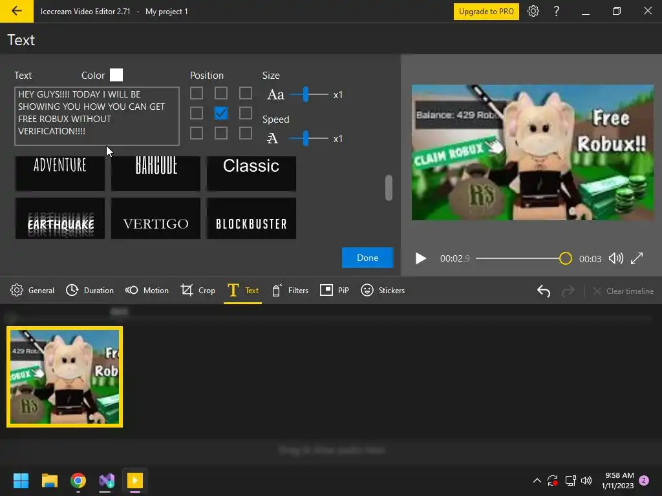Screen dimensions: 662x496
Task: Click the text styles scrollbar
Action: 389,188
